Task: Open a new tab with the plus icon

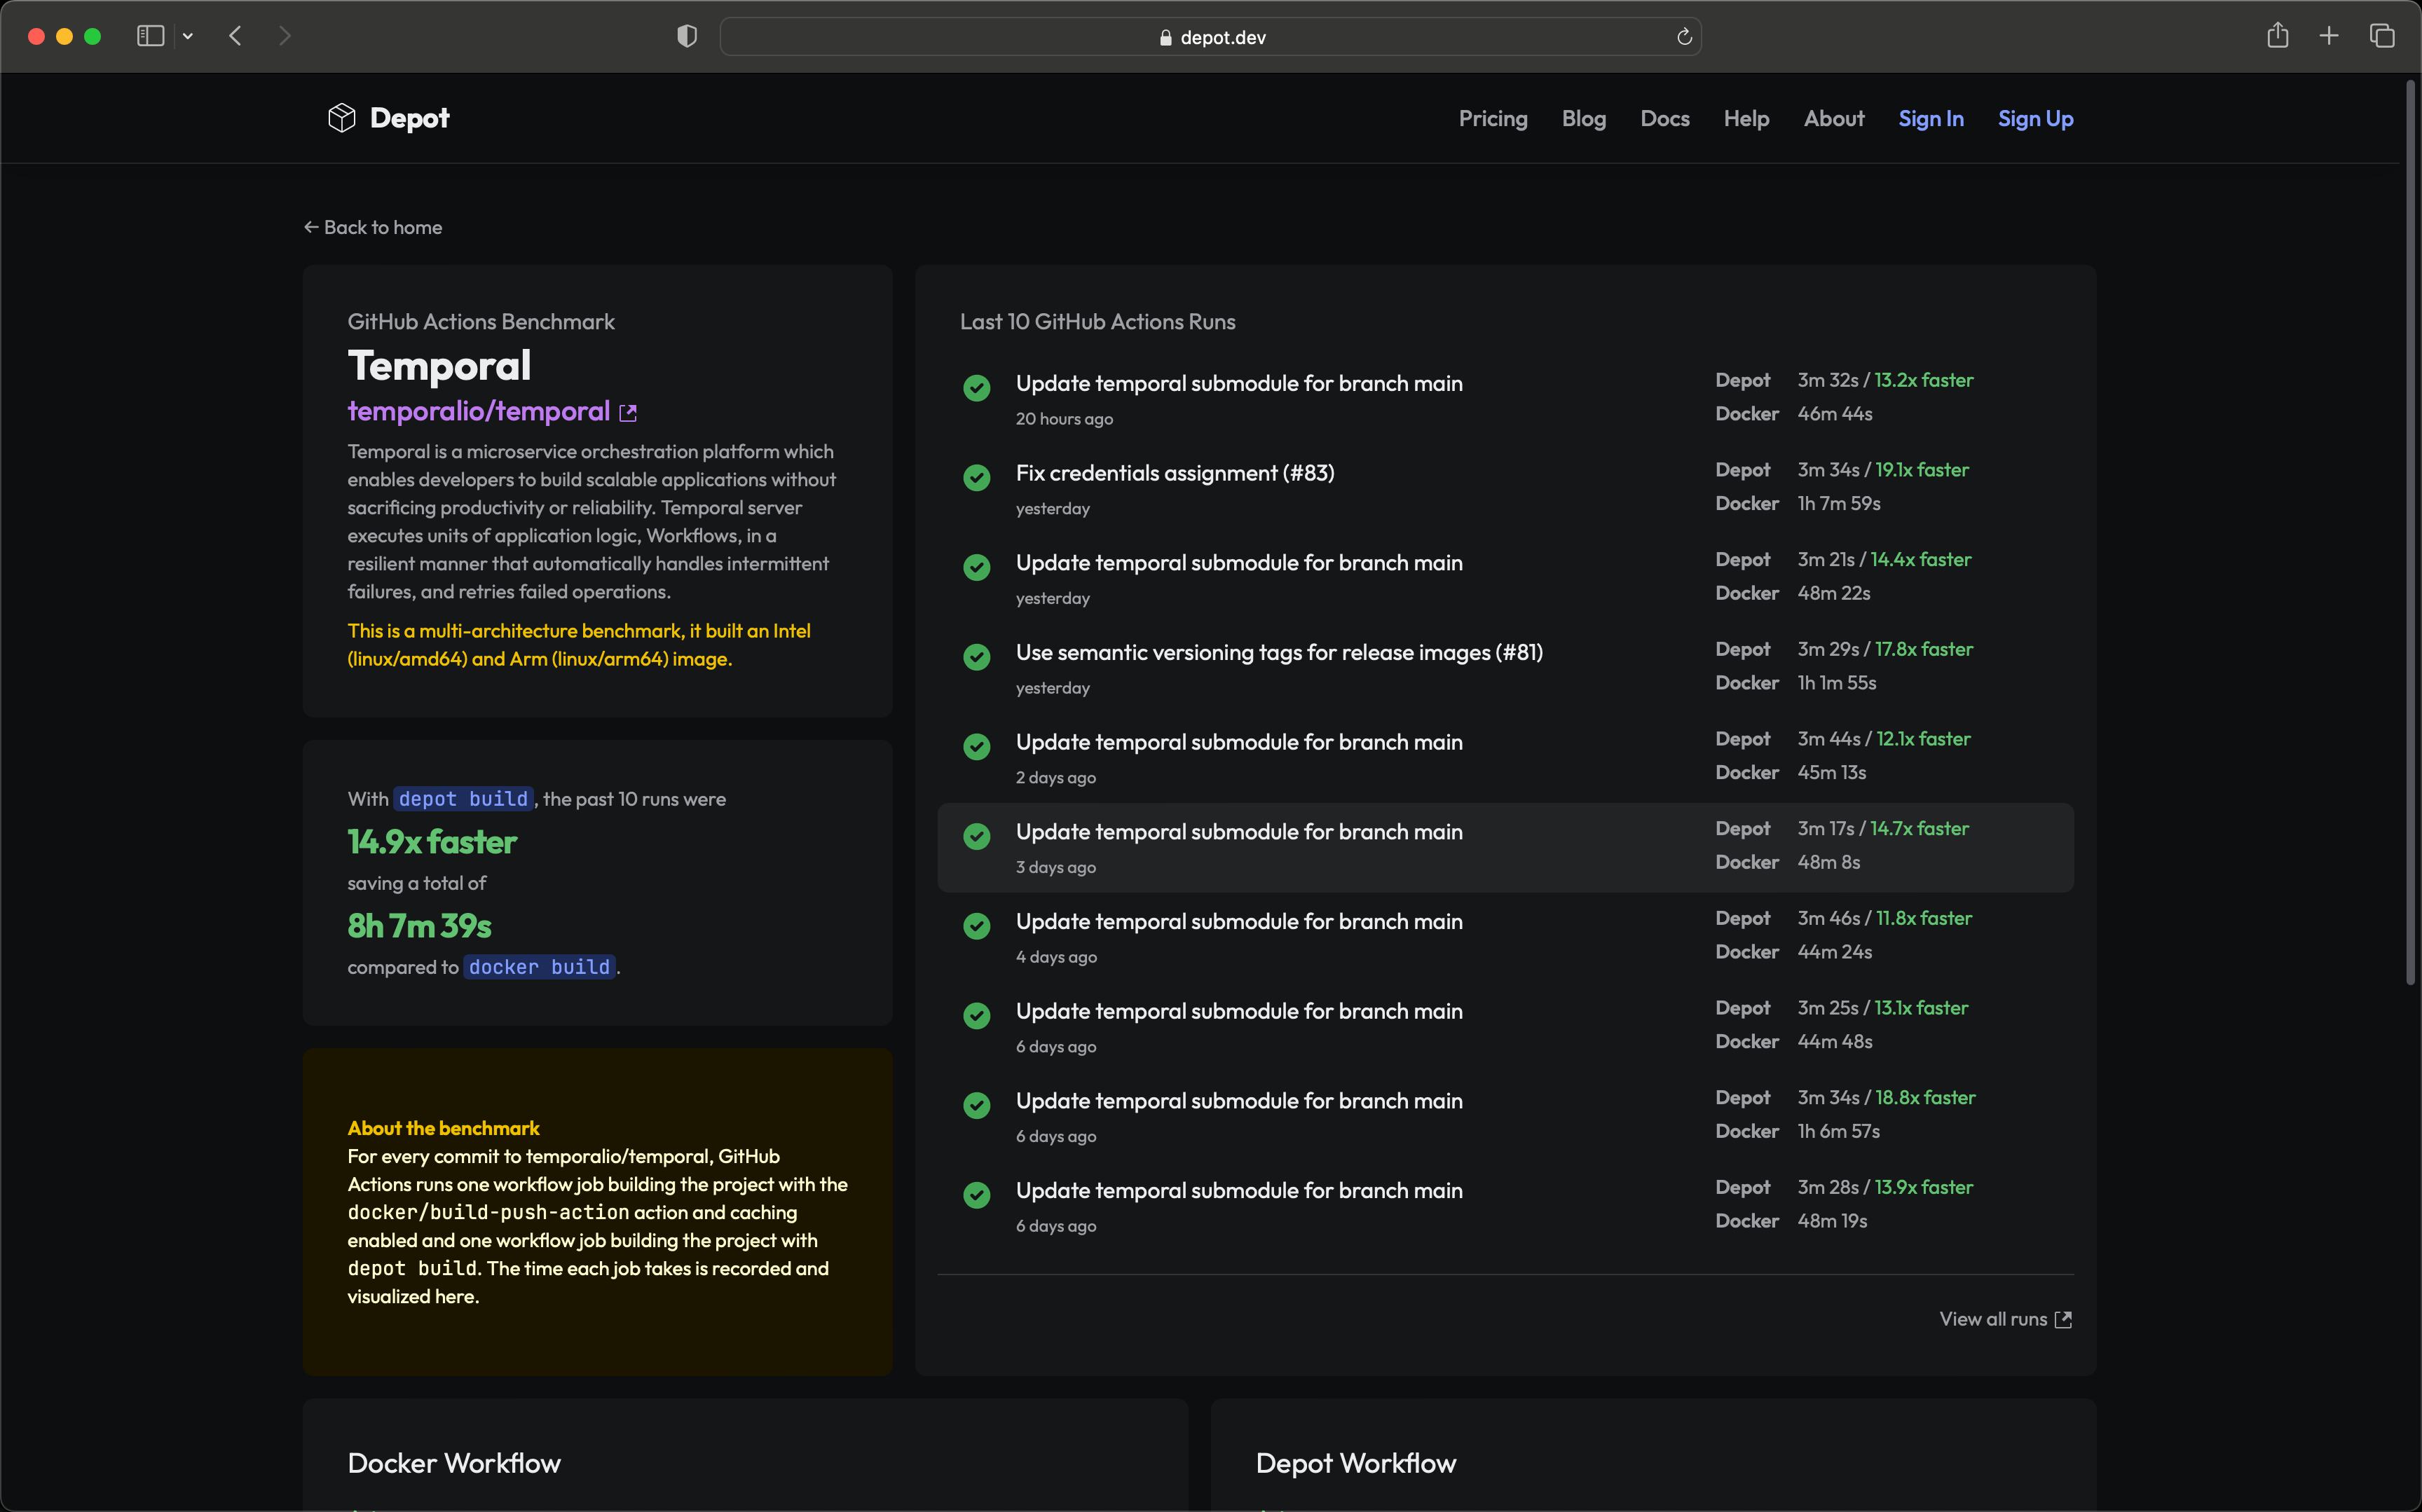Action: pyautogui.click(x=2328, y=36)
